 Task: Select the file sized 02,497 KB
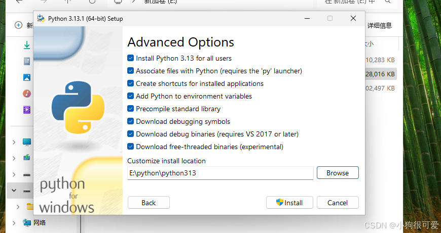click(x=380, y=88)
